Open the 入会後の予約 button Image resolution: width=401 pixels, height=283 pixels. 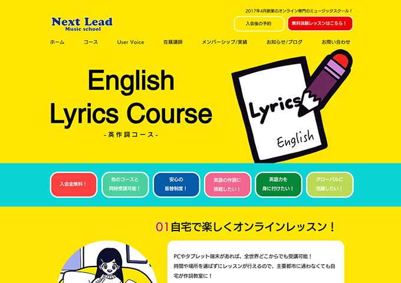(259, 24)
